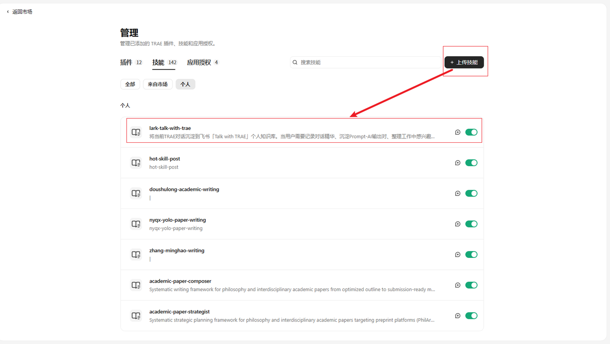Switch to the 插件 tab
Viewport: 610px width, 344px height.
[x=131, y=62]
